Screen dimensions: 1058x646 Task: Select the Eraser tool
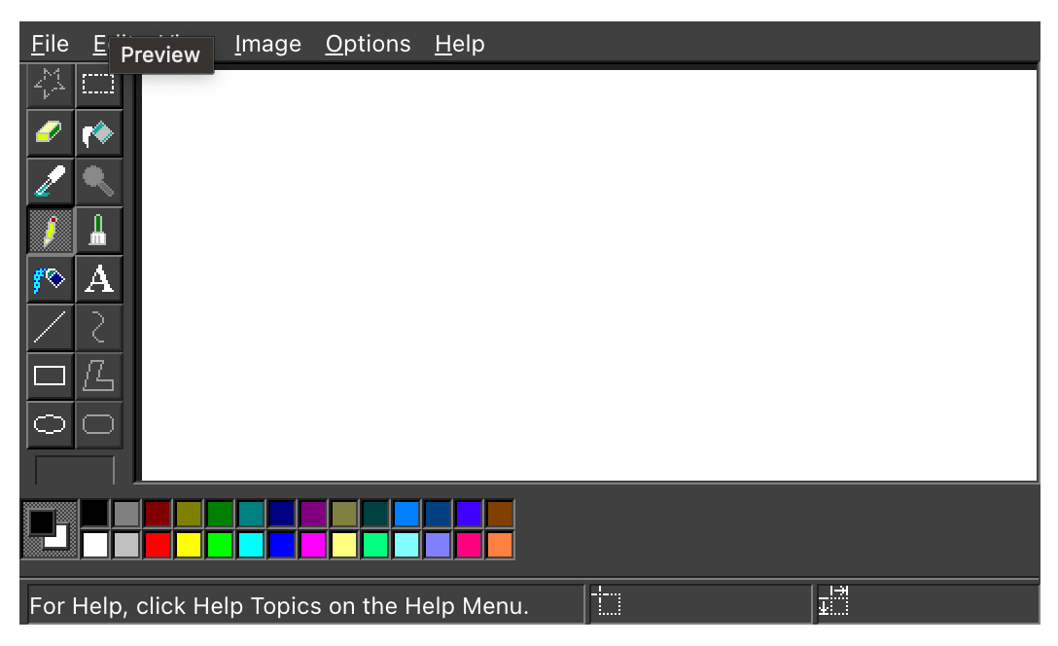[x=50, y=133]
